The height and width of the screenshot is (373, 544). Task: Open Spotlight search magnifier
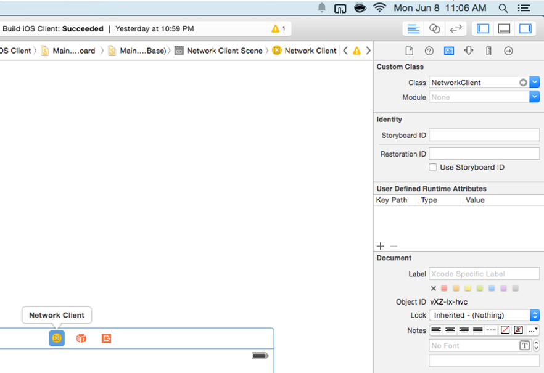(x=503, y=8)
